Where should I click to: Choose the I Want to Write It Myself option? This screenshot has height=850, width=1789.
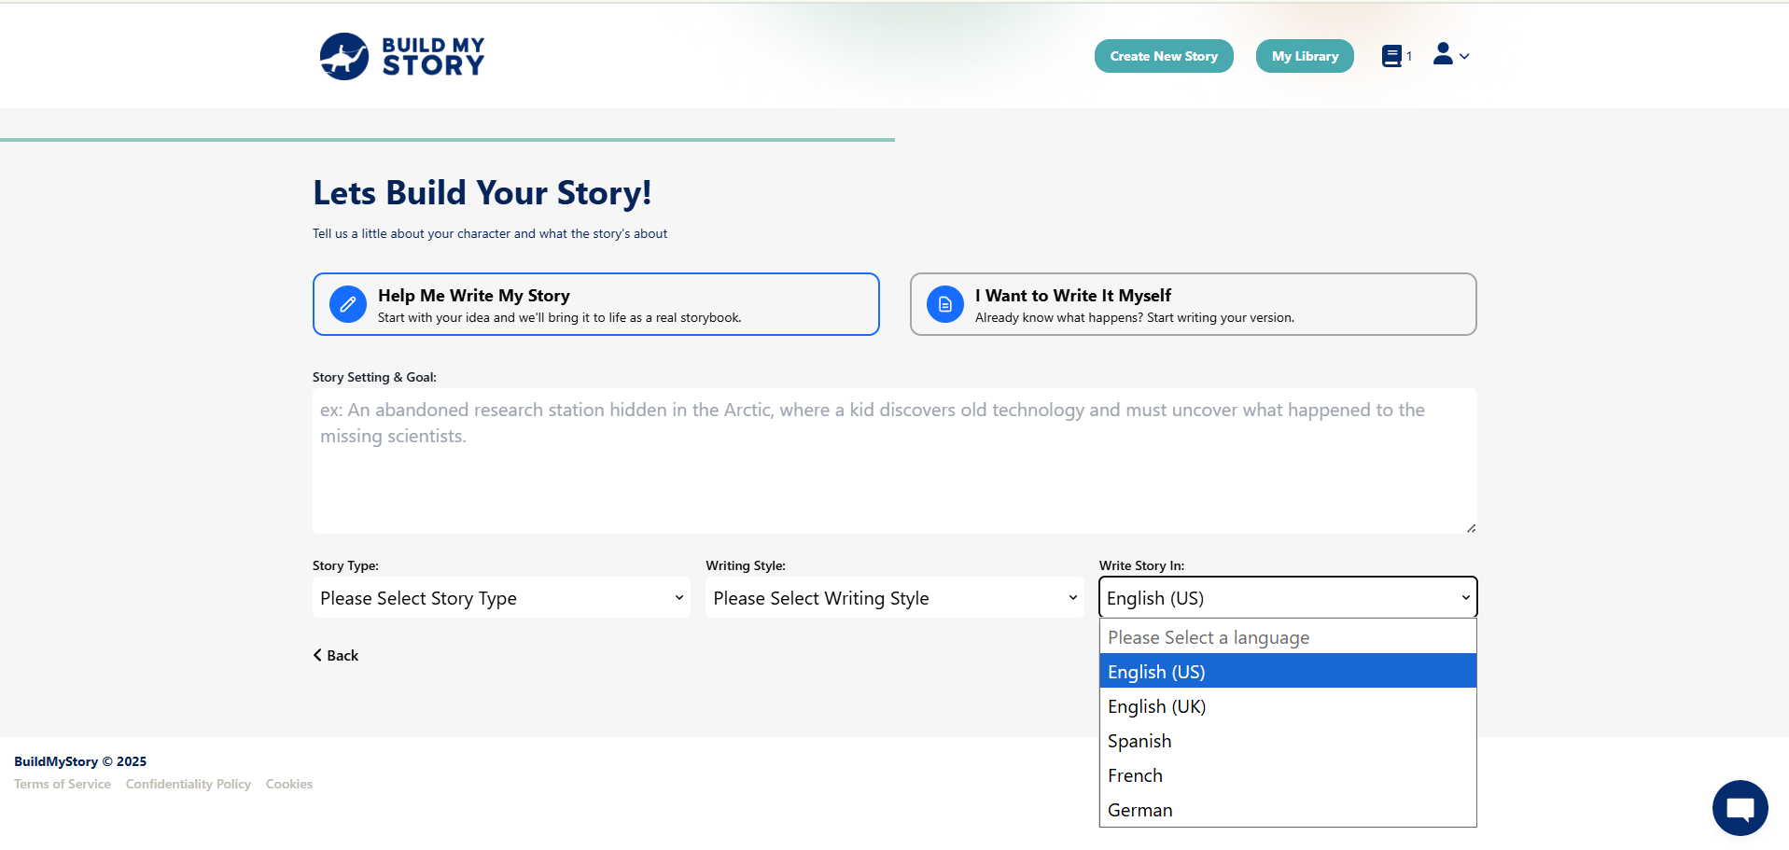pyautogui.click(x=1193, y=304)
